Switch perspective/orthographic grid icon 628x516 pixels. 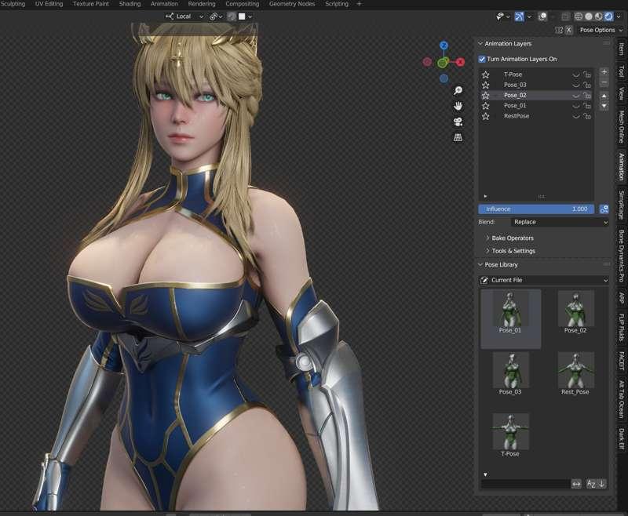458,137
